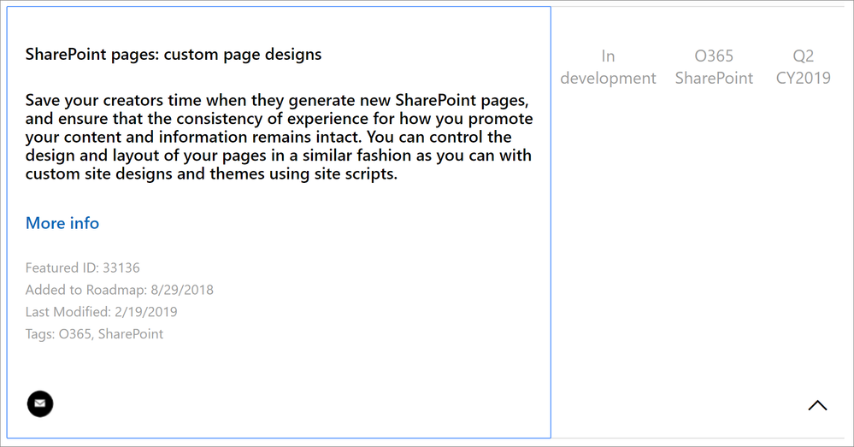Click the 'Featured ID: 33136' line
Viewport: 854px width, 447px height.
point(82,268)
